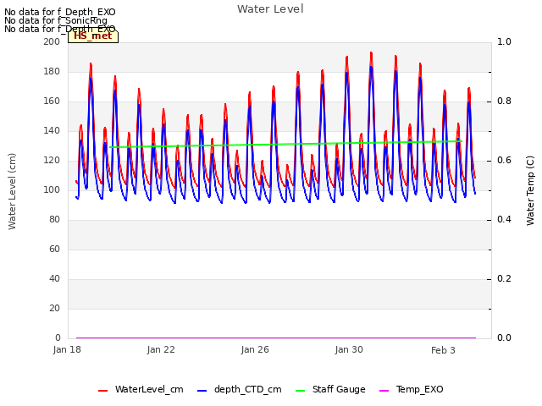Click the Jan 18 x-axis label

click(x=67, y=349)
